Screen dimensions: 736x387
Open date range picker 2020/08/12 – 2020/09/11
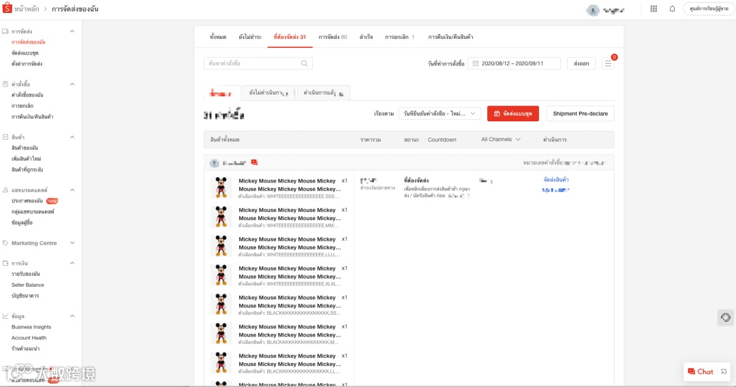514,63
